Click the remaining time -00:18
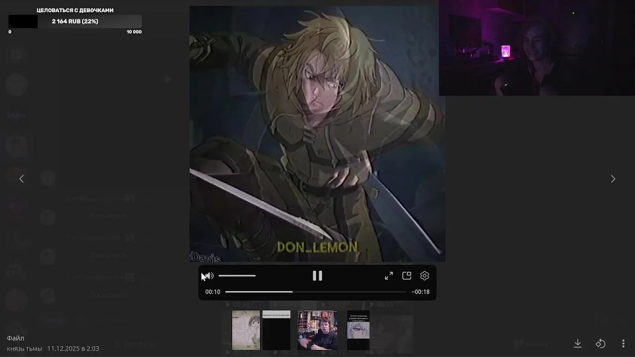Viewport: 635px width, 357px height. [421, 292]
